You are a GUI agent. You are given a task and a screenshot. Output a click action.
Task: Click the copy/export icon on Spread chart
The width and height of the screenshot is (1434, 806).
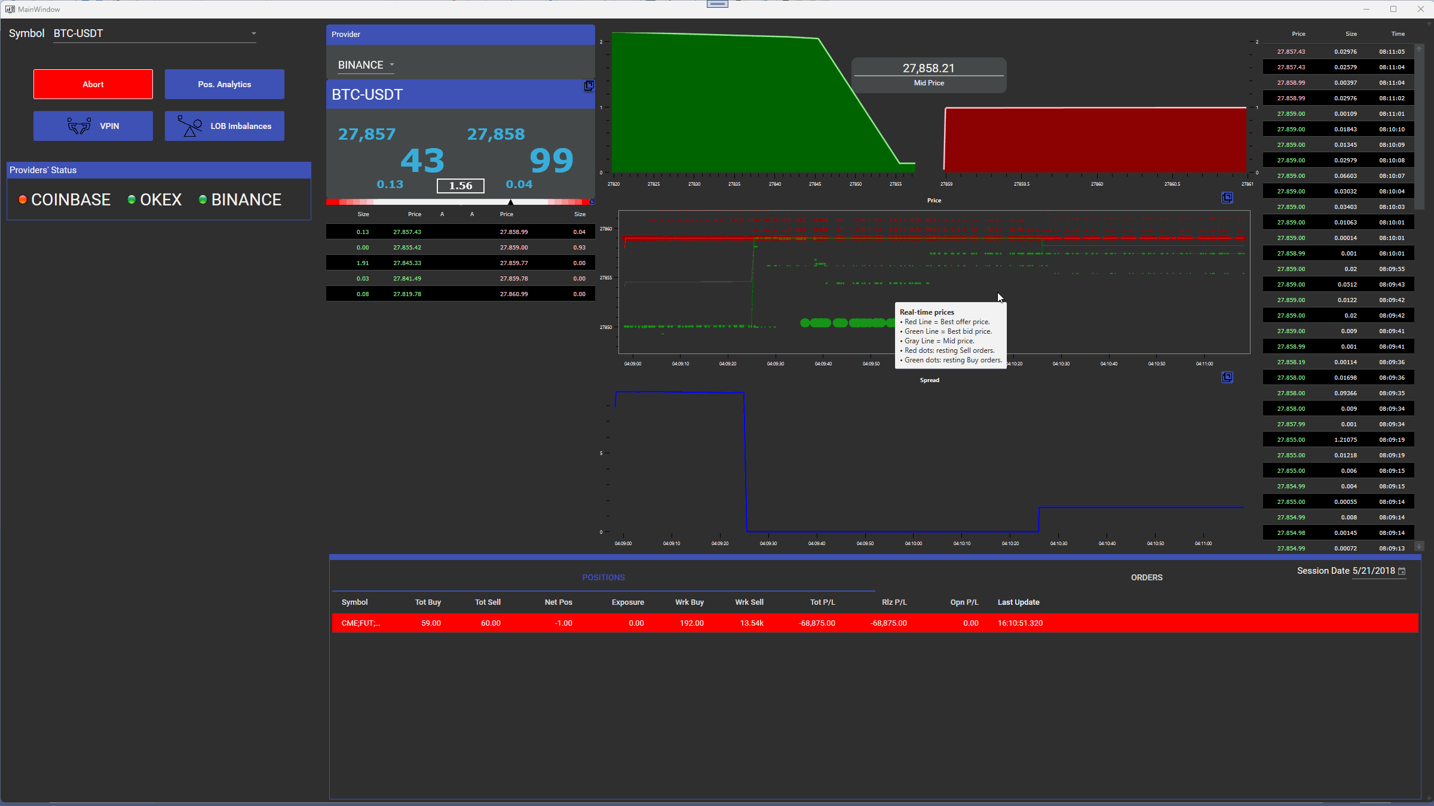pyautogui.click(x=1227, y=377)
